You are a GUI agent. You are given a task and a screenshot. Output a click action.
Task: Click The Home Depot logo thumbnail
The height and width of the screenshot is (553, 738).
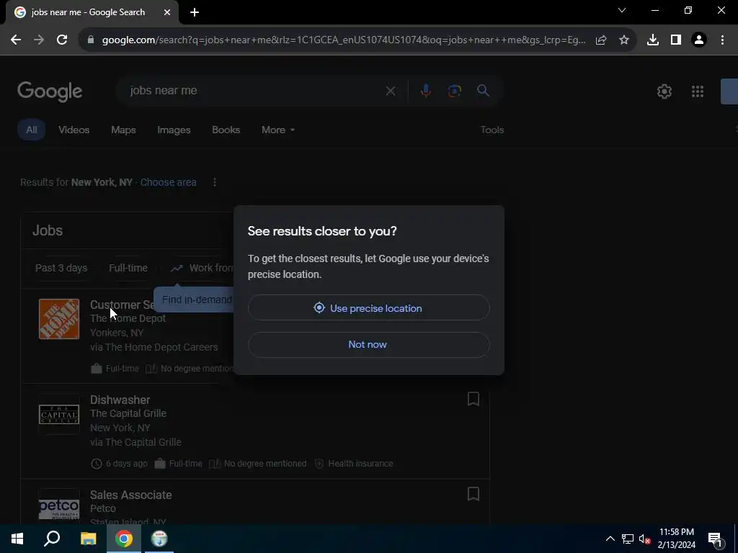point(59,319)
